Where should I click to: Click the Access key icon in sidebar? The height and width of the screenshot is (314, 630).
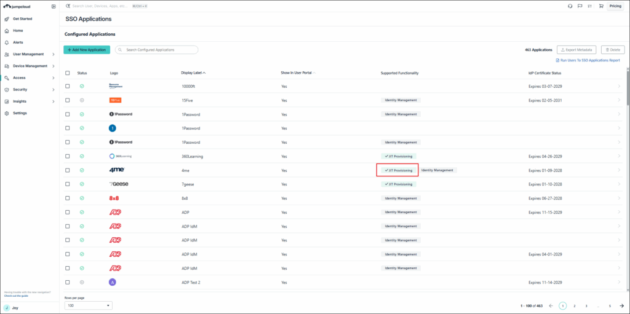pyautogui.click(x=7, y=78)
